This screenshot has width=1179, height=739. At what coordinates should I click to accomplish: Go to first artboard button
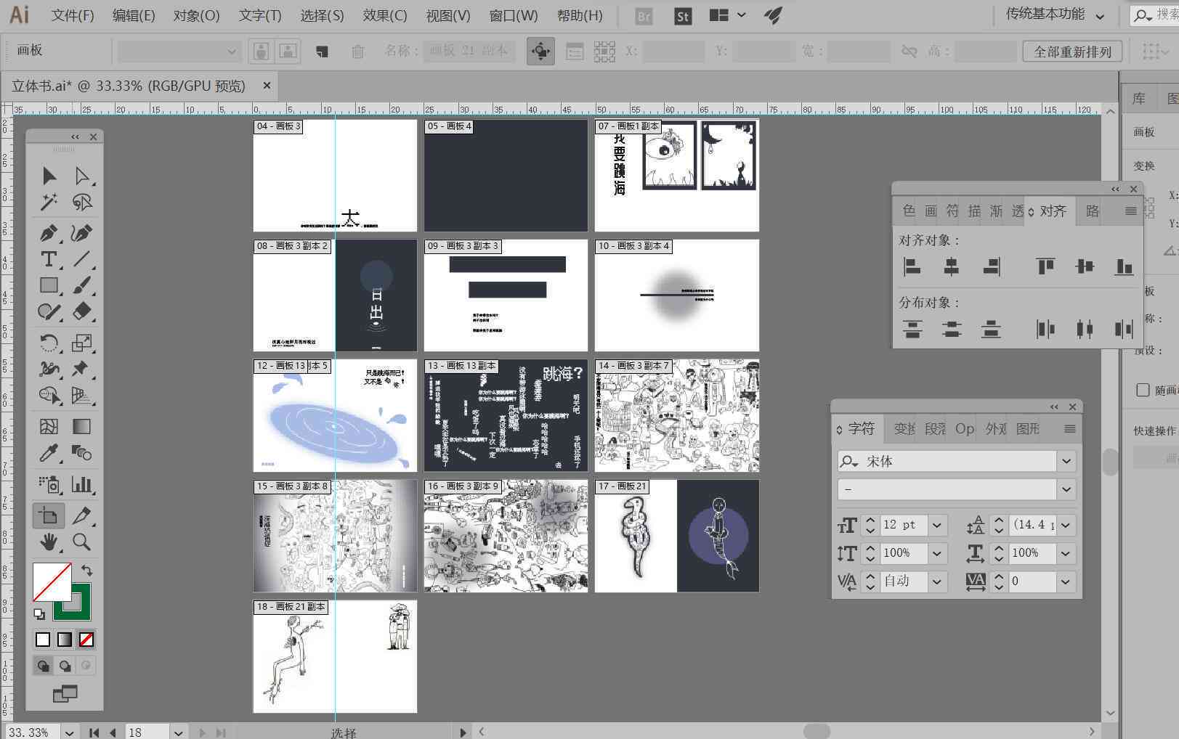[94, 732]
